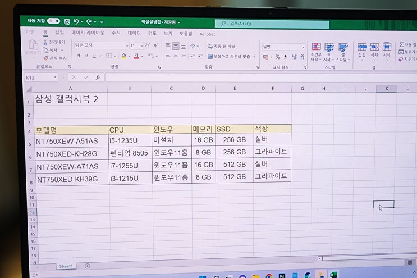This screenshot has height=278, width=417.
Task: Click the Redo arrow icon
Action: click(89, 22)
